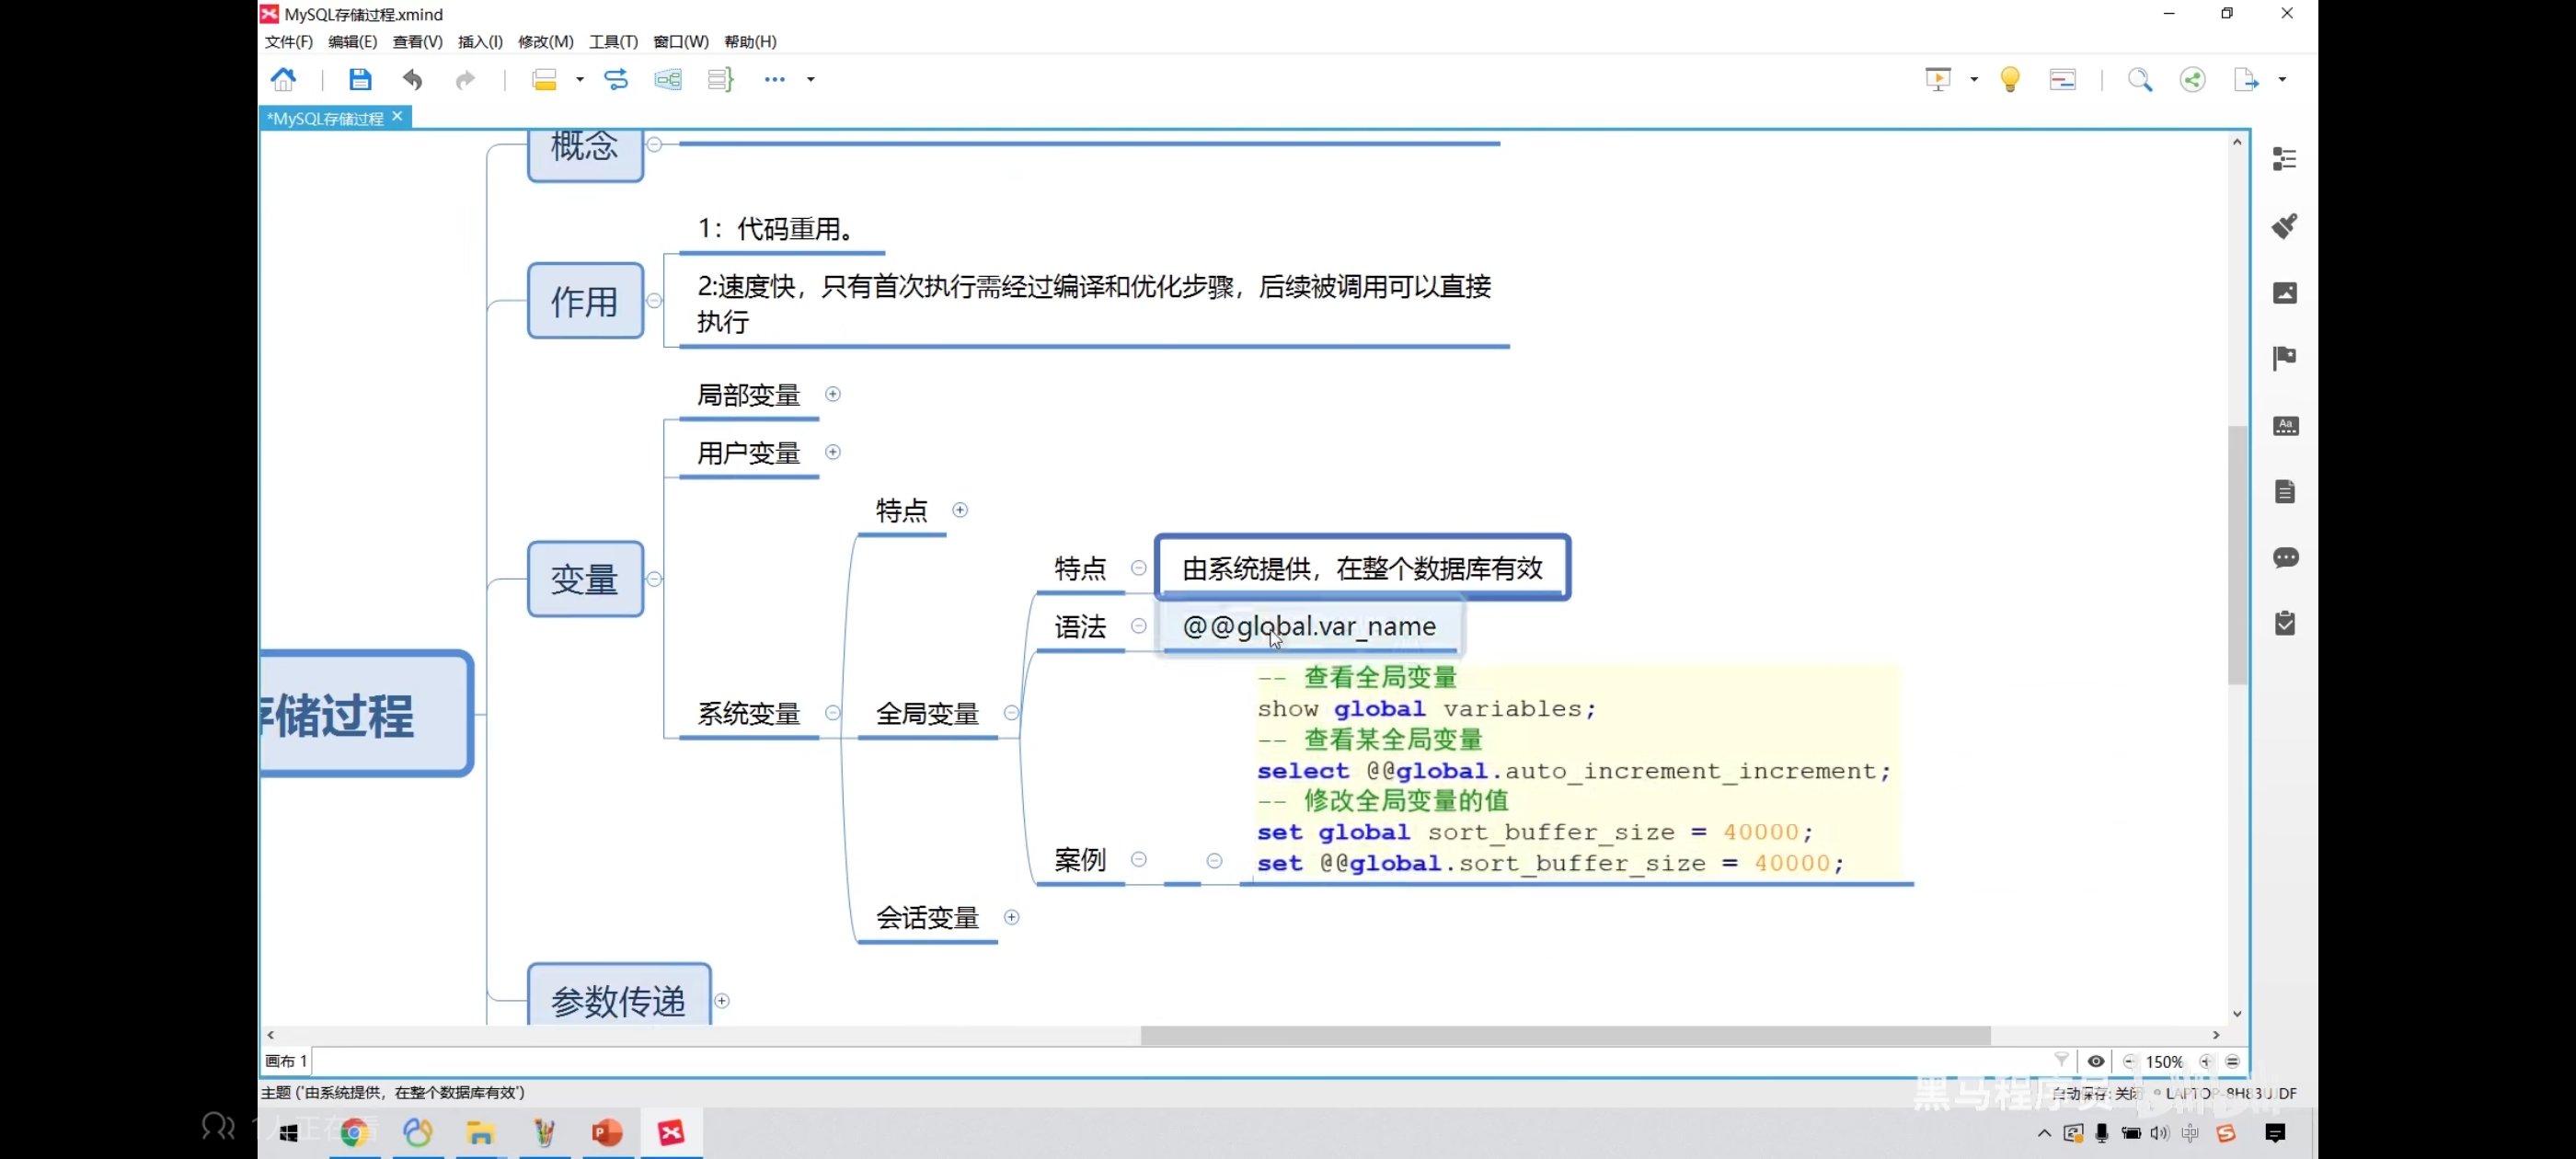Expand the 用户变量 node
The height and width of the screenshot is (1159, 2576).
pos(833,452)
